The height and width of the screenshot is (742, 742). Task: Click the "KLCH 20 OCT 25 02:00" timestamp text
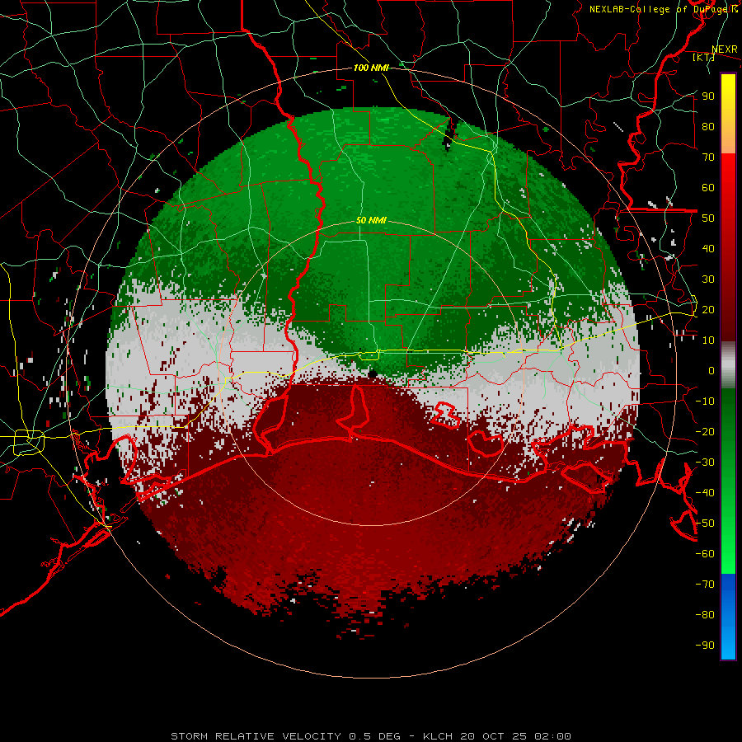[x=496, y=736]
